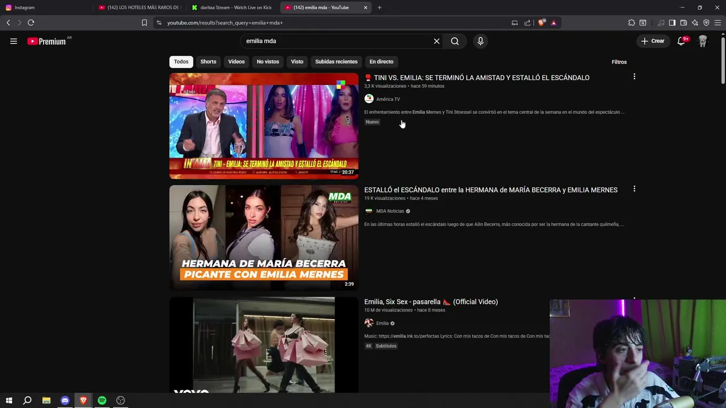Open the pasarella official video thumbnail

click(x=264, y=345)
